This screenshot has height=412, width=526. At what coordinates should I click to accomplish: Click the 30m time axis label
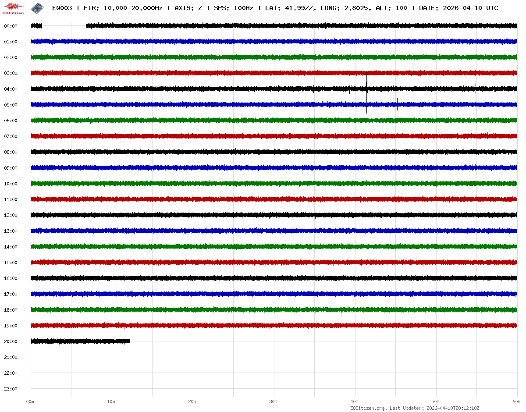tap(274, 401)
